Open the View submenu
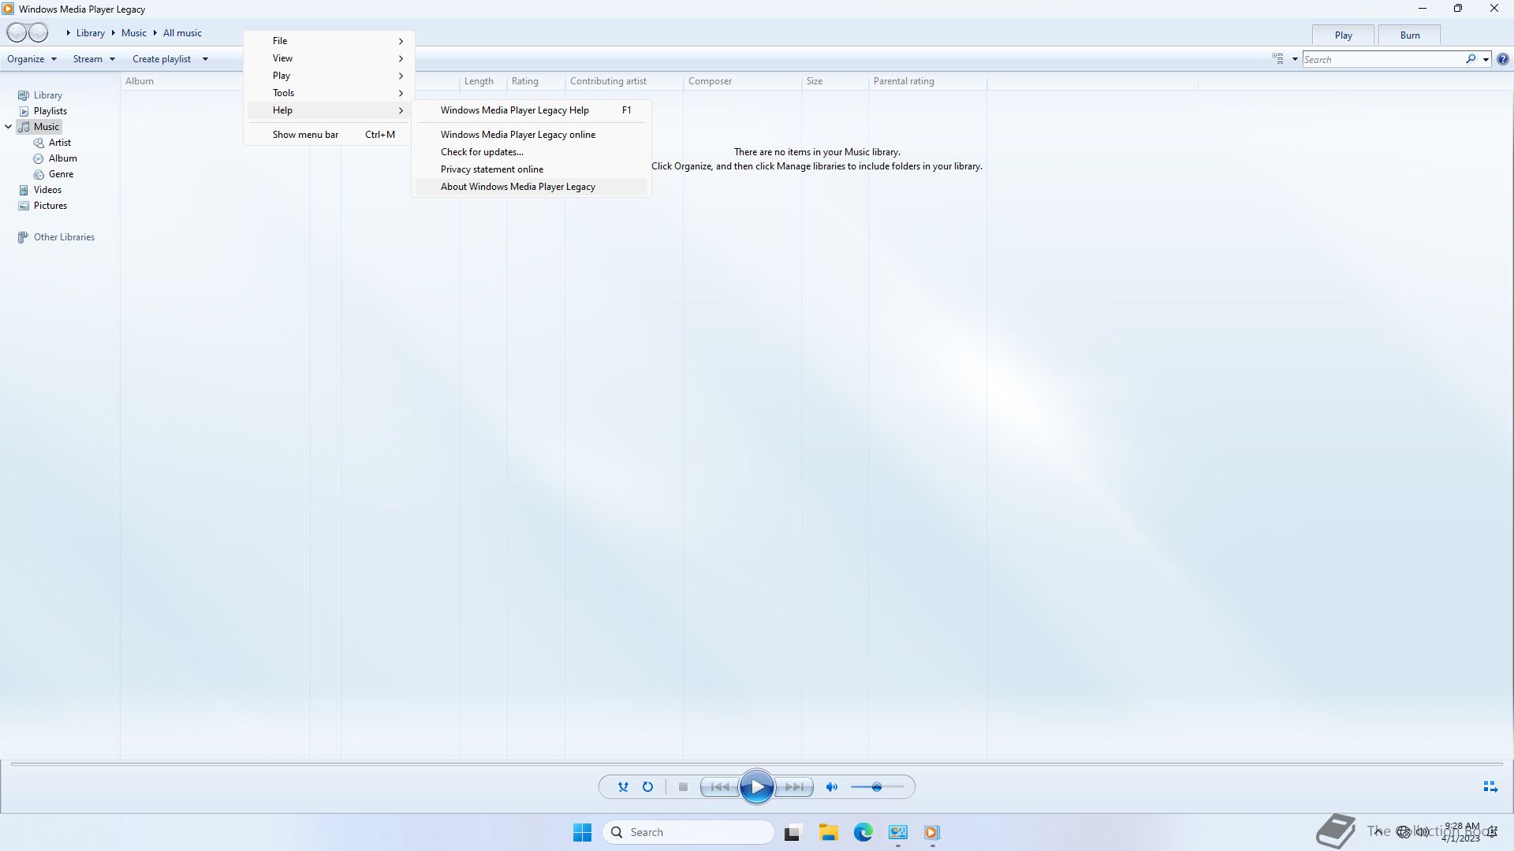 pyautogui.click(x=330, y=58)
